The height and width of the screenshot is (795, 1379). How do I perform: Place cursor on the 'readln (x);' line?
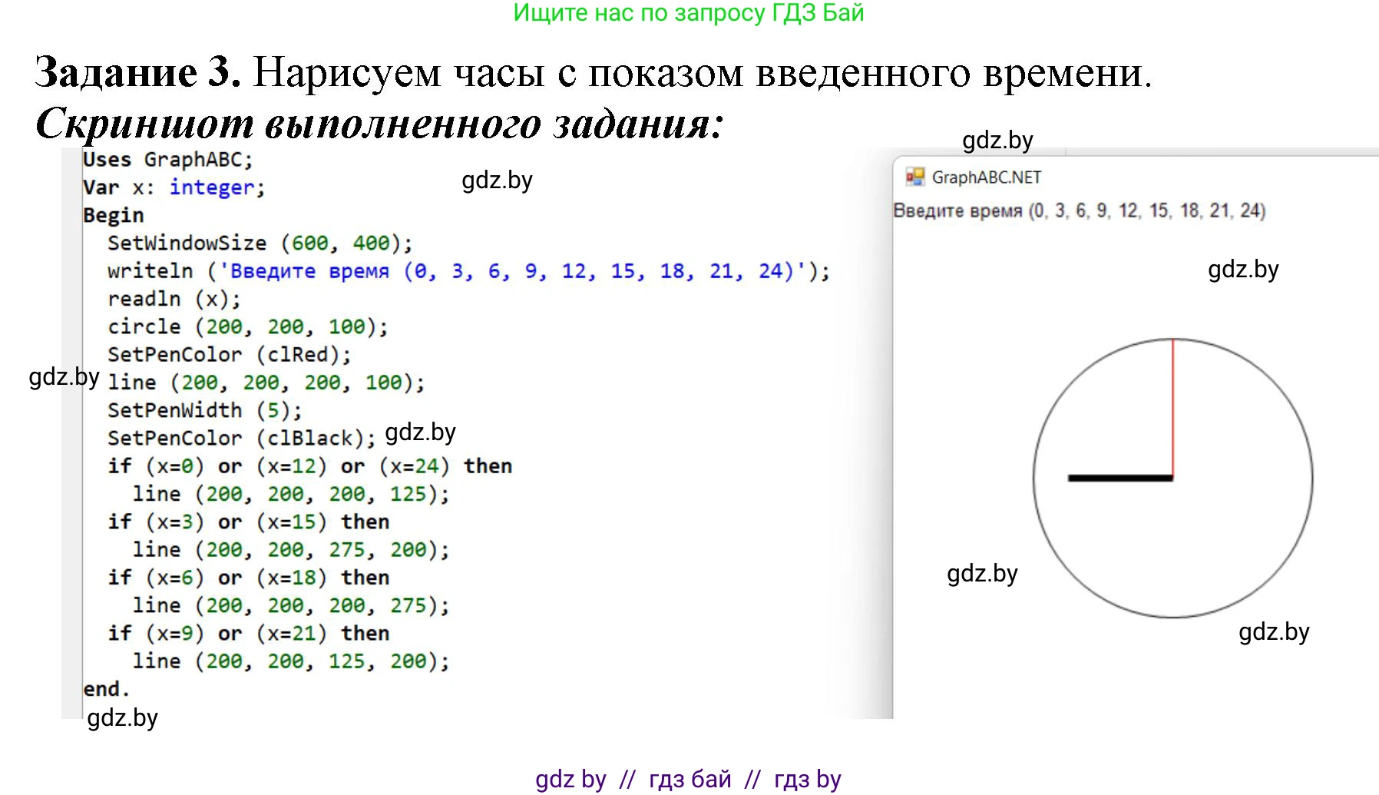[x=174, y=299]
